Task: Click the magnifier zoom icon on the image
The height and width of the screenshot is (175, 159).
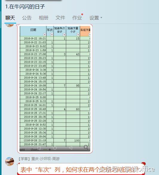Action: coord(86,148)
